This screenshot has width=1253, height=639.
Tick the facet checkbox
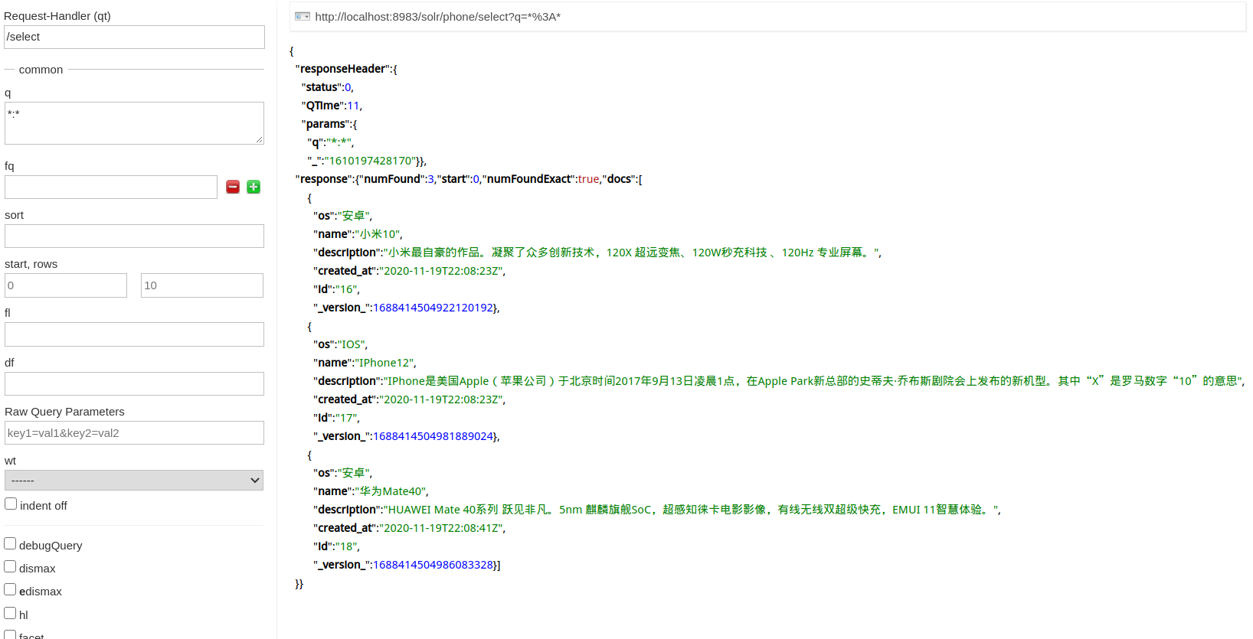point(10,634)
